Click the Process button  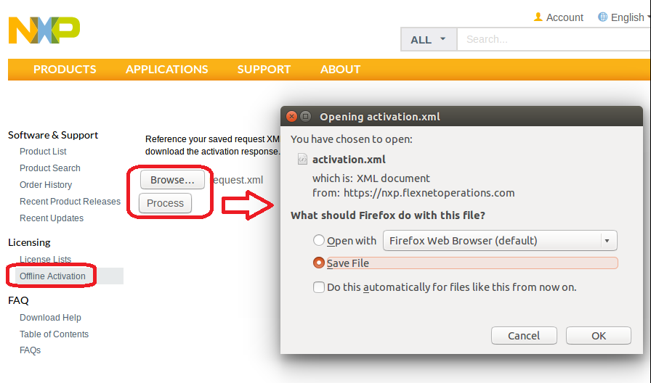tap(165, 203)
